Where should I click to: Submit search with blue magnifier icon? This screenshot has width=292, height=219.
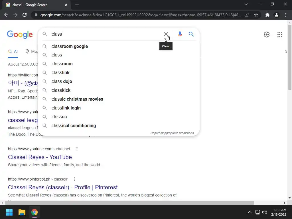coord(191,34)
